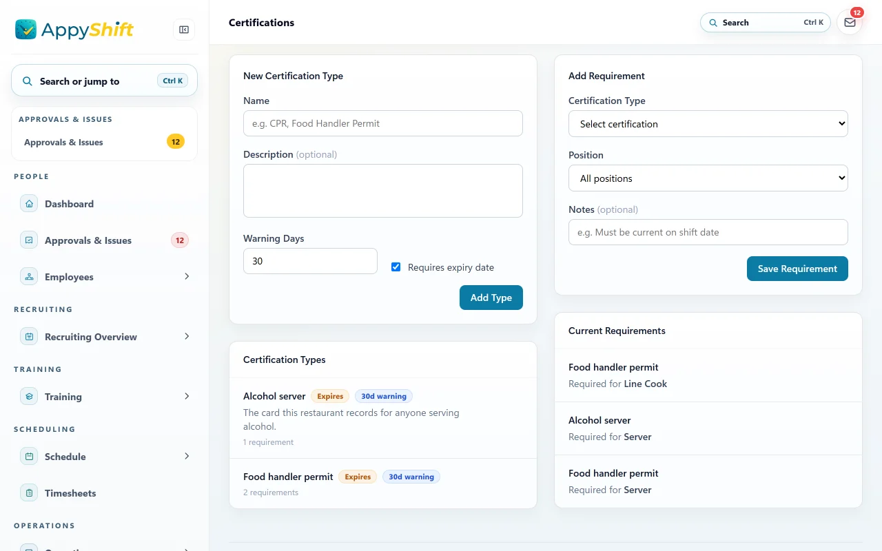Click the Approvals & Issues sidebar icon under People

pos(29,240)
